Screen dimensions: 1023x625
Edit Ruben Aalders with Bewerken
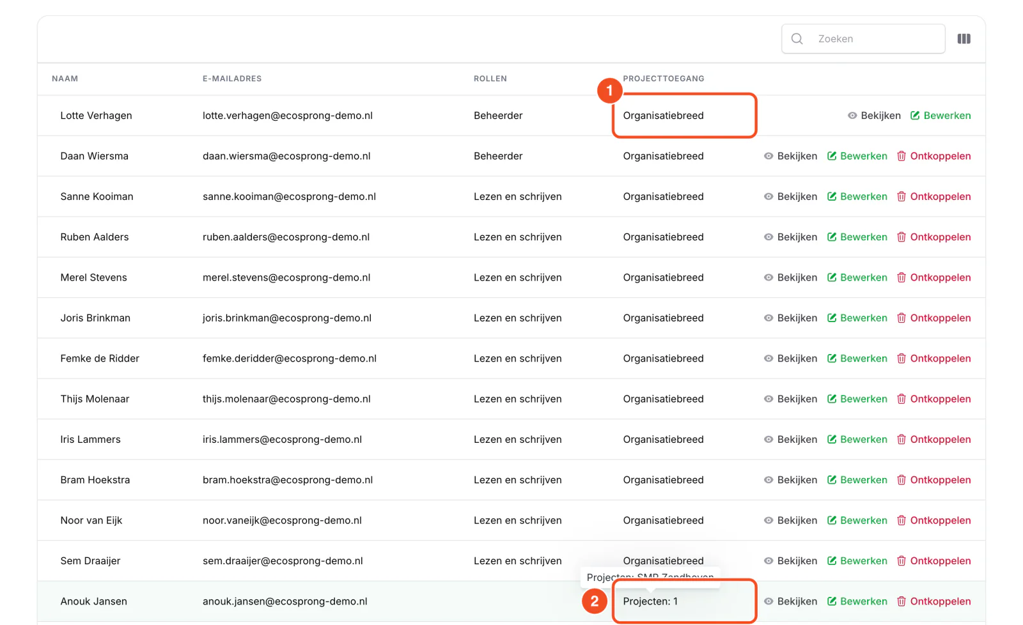(x=857, y=237)
